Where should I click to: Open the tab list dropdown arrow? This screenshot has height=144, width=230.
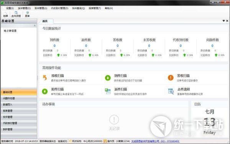click(x=224, y=21)
